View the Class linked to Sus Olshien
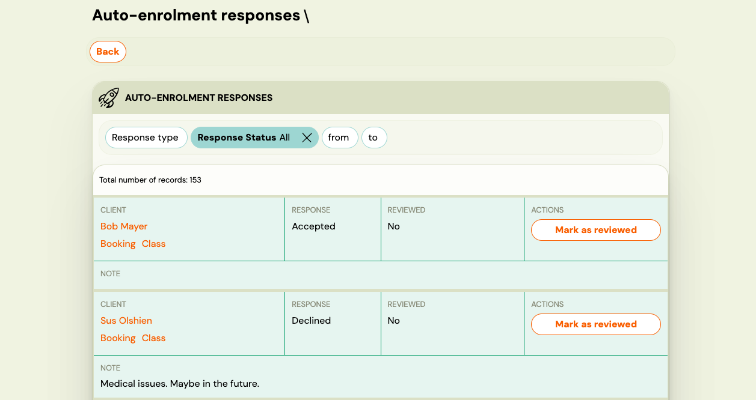The image size is (756, 400). click(x=153, y=338)
